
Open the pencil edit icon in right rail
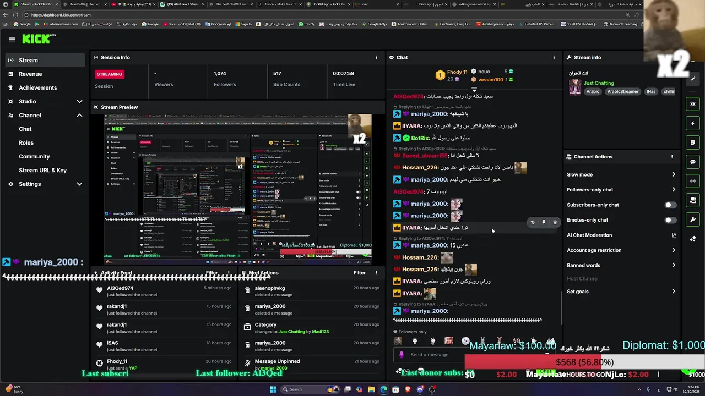(693, 79)
